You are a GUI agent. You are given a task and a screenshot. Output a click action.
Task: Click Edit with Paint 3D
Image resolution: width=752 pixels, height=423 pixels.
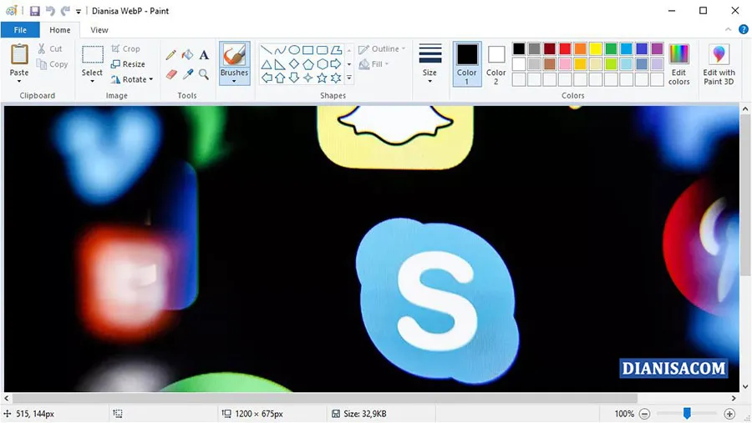coord(719,65)
